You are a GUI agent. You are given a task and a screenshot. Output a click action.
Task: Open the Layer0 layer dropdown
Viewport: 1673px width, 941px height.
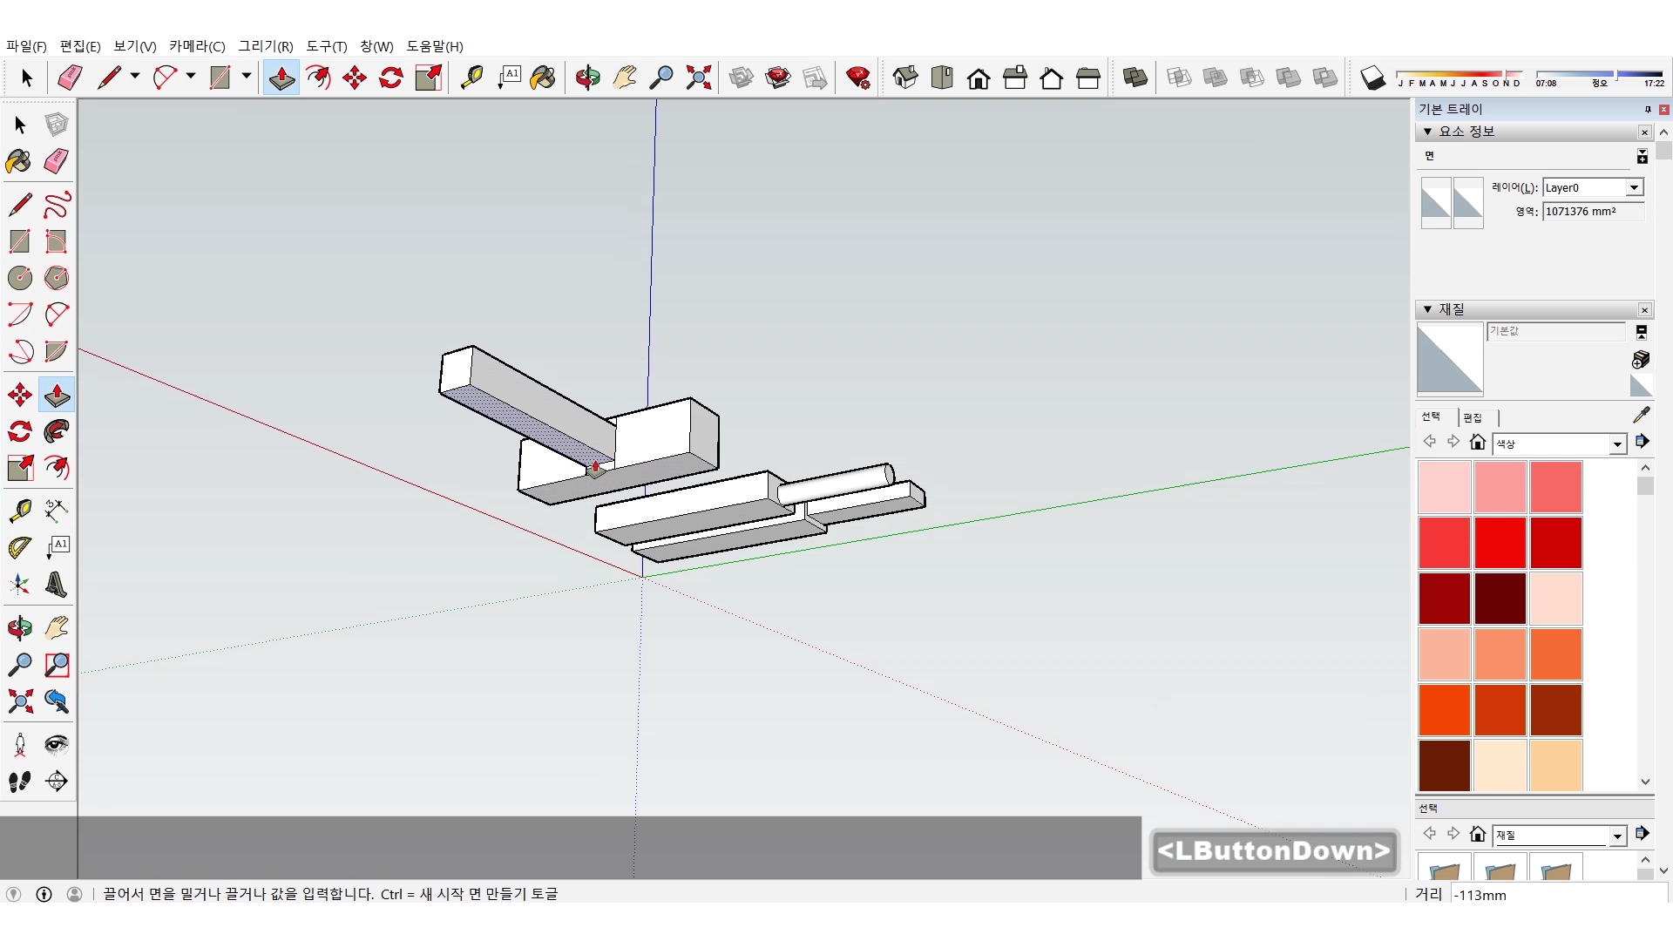(1634, 187)
